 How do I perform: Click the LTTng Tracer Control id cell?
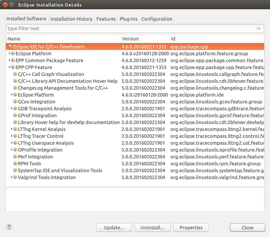[x=217, y=136]
